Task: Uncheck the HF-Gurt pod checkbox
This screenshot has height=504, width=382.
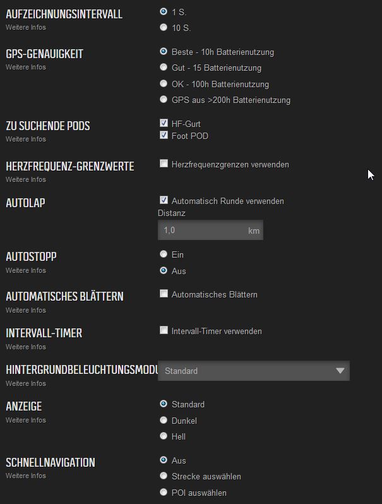Action: 164,123
